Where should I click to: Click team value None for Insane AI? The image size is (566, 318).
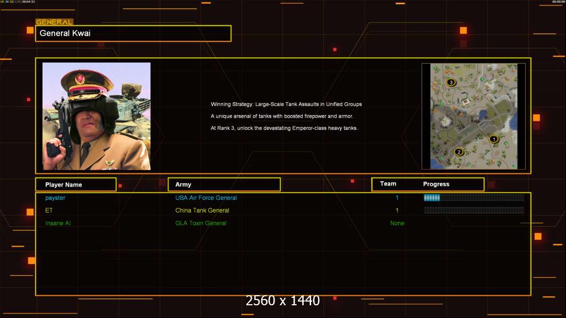397,223
